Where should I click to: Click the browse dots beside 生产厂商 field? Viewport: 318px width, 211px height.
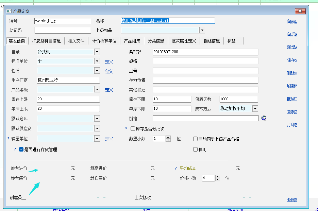[109, 81]
